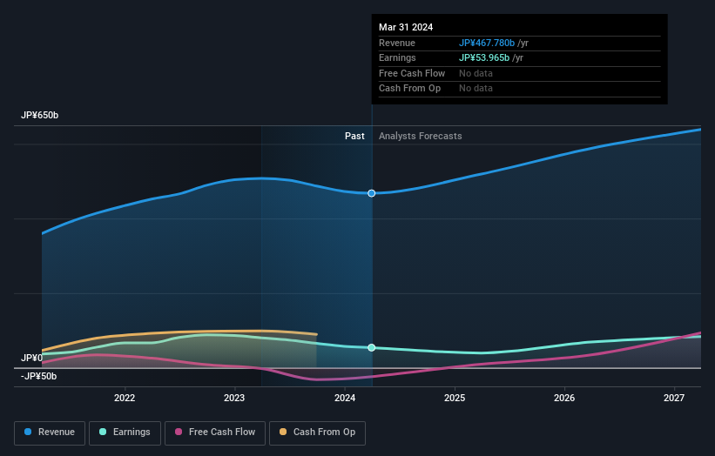Click the Mar 31 2024 tooltip date
This screenshot has height=456, width=715.
pyautogui.click(x=406, y=27)
